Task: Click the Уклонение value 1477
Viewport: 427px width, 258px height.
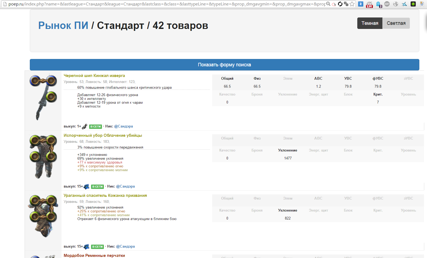Action: click(288, 158)
